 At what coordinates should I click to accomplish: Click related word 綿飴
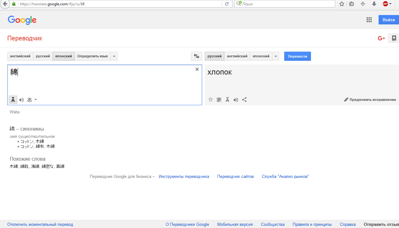pos(24,167)
